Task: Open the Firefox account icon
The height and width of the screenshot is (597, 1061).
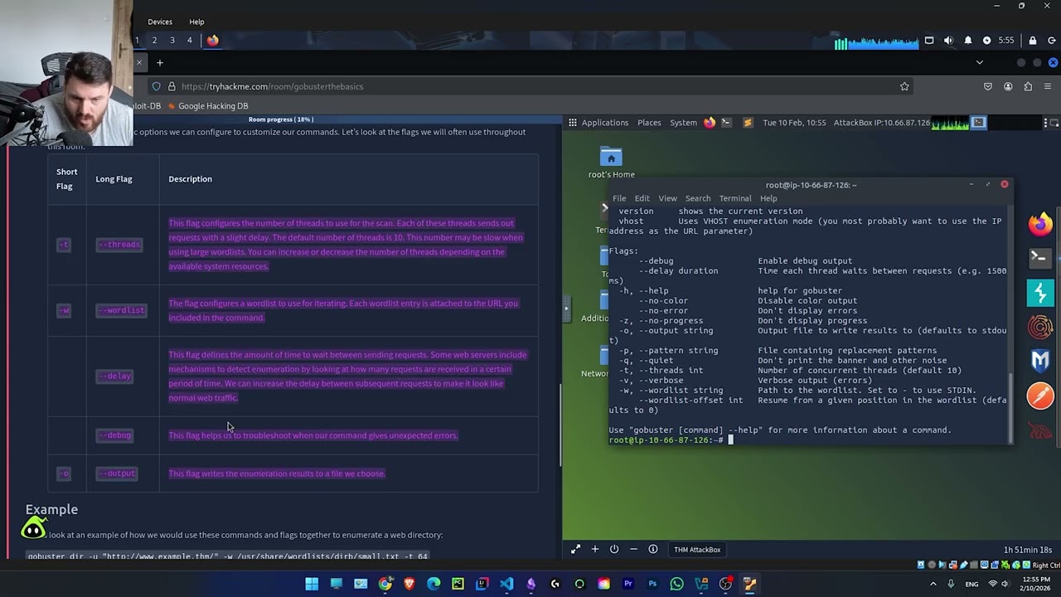Action: pyautogui.click(x=1008, y=86)
